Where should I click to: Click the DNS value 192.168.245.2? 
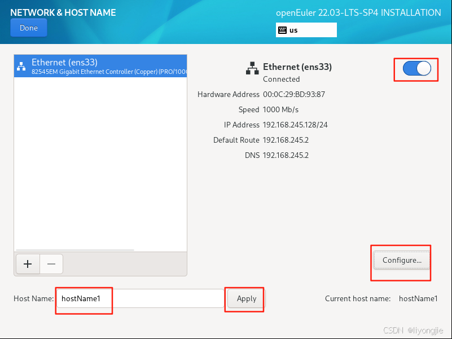pyautogui.click(x=286, y=155)
